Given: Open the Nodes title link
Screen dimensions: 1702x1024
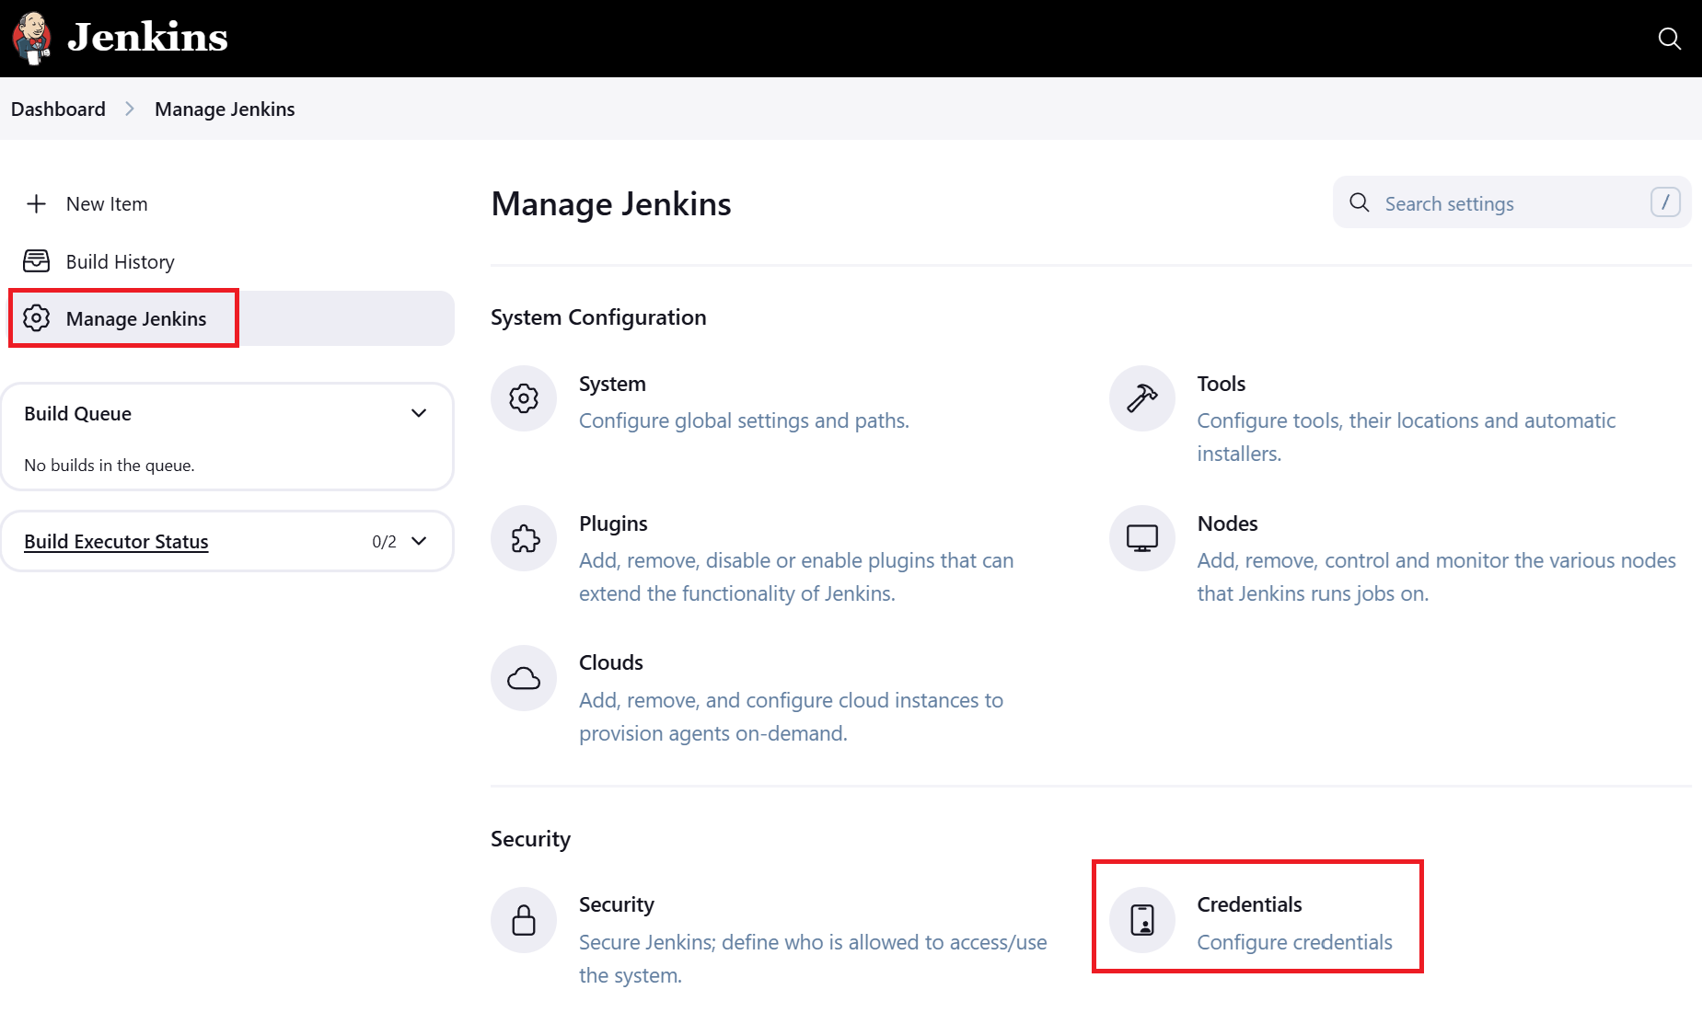Looking at the screenshot, I should tap(1227, 524).
